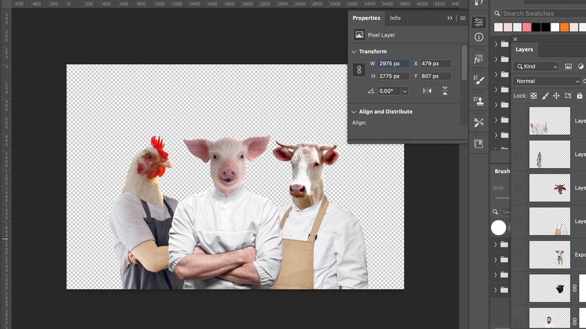Select the white round brush preset
The width and height of the screenshot is (586, 329).
coord(499,227)
